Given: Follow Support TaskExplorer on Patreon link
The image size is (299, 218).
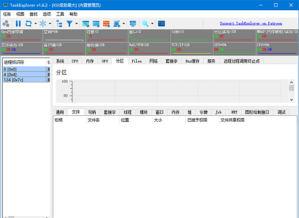Looking at the screenshot, I should pos(251,23).
